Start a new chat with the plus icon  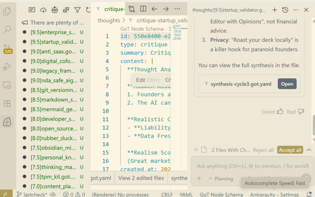click(x=275, y=10)
